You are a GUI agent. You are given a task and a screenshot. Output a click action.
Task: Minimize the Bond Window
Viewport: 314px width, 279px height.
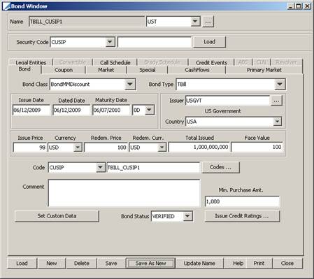pyautogui.click(x=291, y=6)
